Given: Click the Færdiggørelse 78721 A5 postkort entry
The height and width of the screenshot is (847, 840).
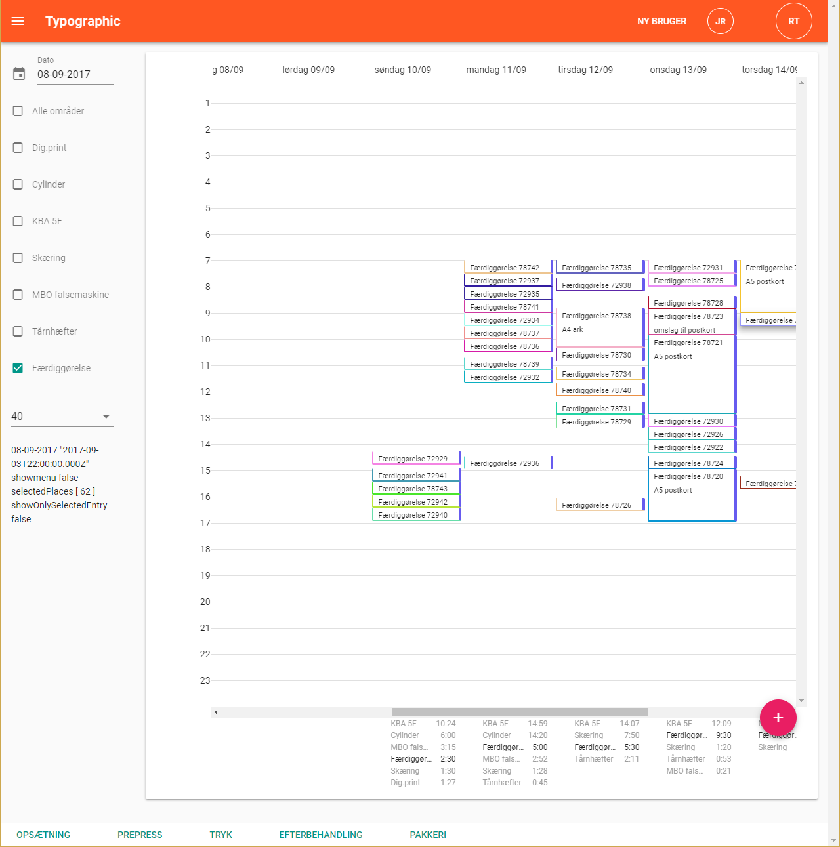Looking at the screenshot, I should pos(692,375).
